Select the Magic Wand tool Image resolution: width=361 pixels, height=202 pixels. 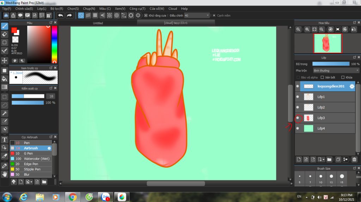click(4, 113)
